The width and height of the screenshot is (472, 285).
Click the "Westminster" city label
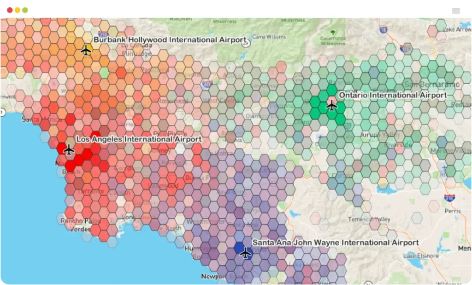[206, 222]
